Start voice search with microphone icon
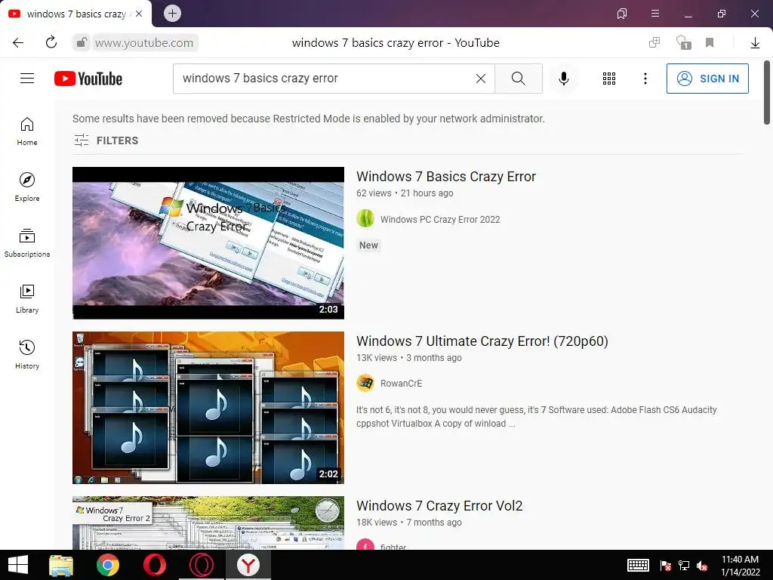773x580 pixels. point(563,79)
